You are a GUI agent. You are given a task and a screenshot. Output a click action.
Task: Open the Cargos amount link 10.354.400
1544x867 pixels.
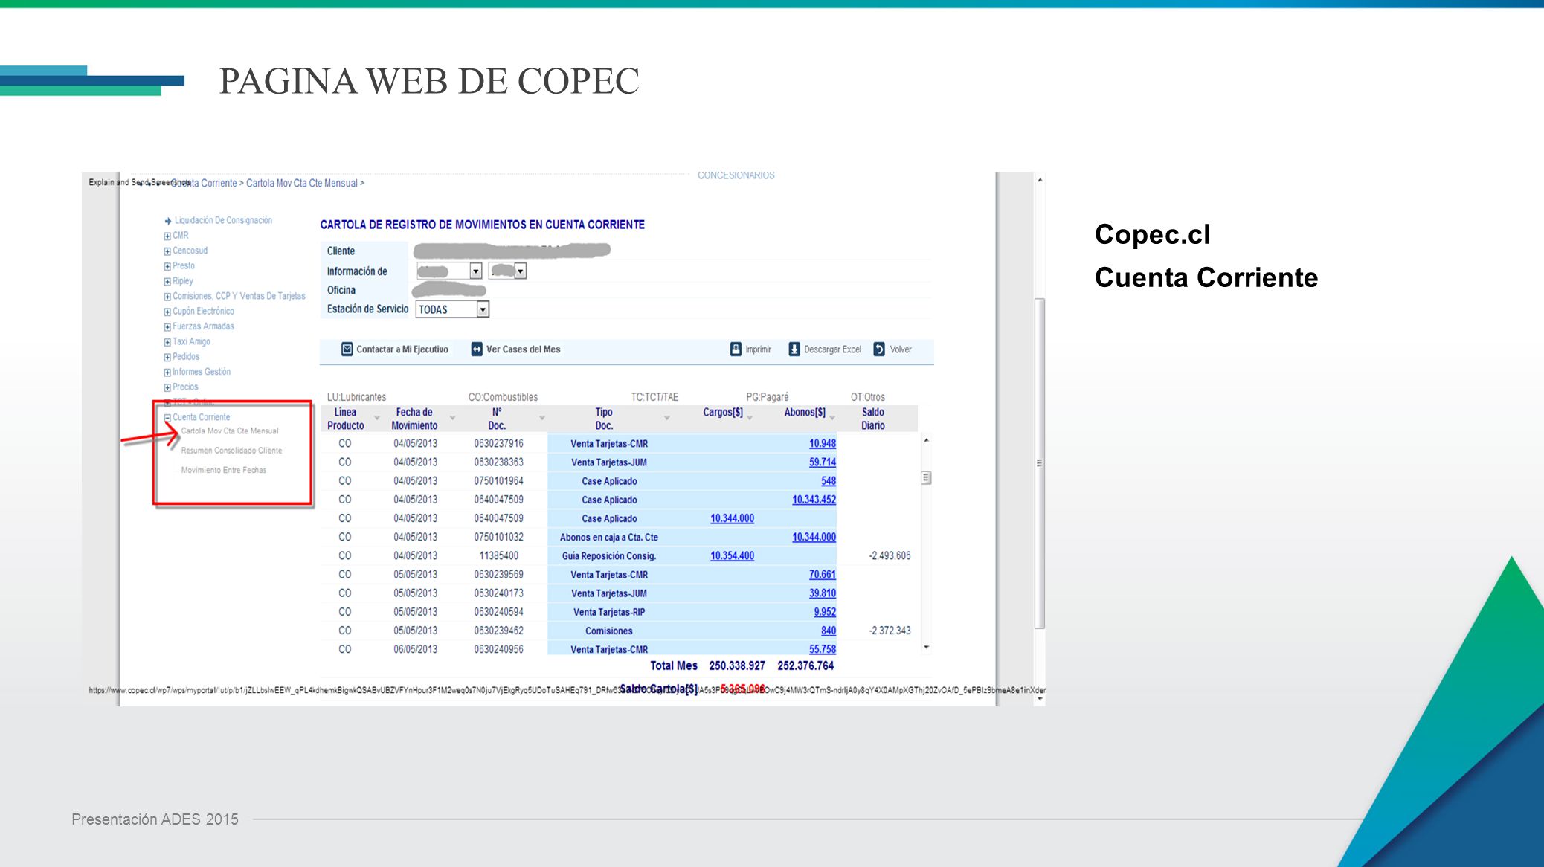[x=732, y=556]
